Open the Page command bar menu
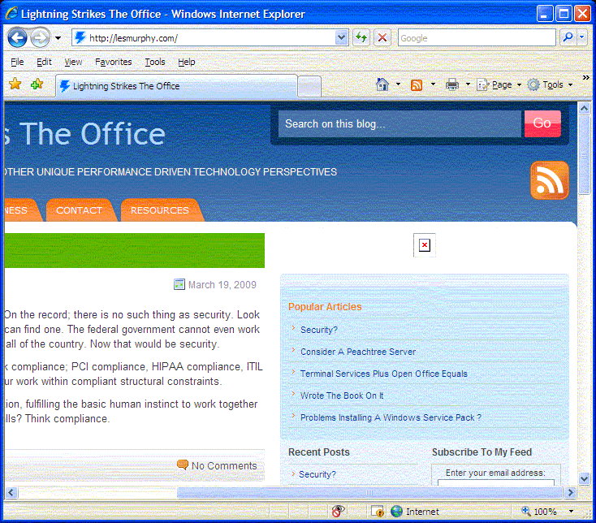Screen dimensions: 596x523 499,84
